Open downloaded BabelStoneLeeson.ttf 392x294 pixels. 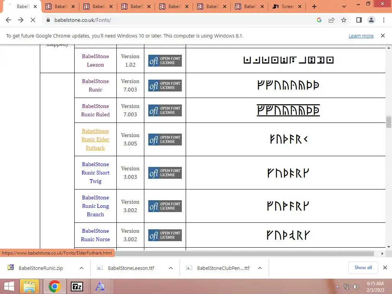pos(126,268)
